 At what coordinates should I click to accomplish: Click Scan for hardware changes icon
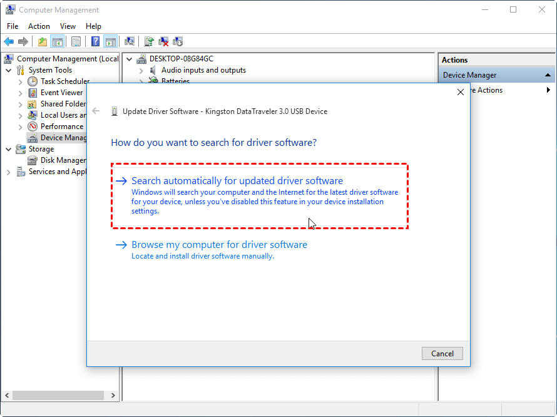click(x=130, y=41)
